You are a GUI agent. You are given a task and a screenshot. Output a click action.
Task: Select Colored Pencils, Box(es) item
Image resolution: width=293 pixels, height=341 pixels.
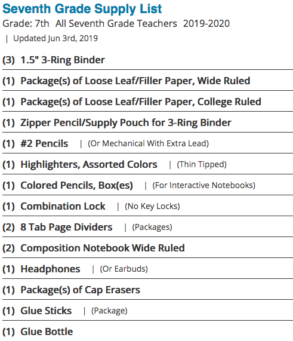76,185
